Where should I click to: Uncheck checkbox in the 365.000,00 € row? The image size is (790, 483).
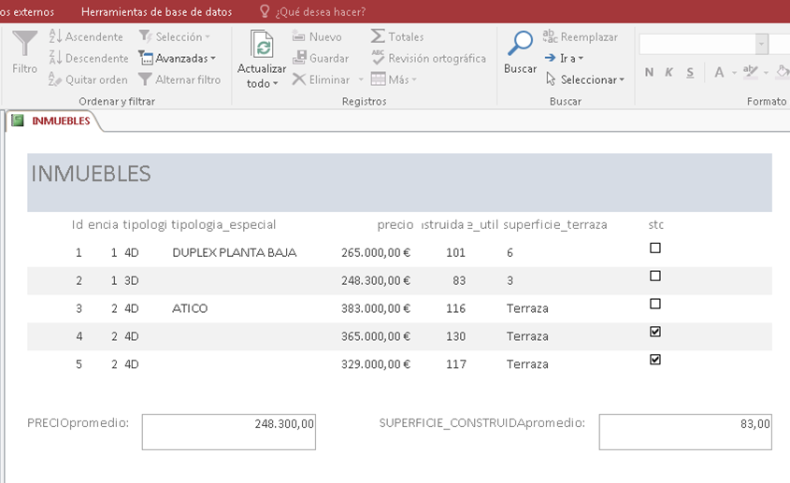coord(655,332)
